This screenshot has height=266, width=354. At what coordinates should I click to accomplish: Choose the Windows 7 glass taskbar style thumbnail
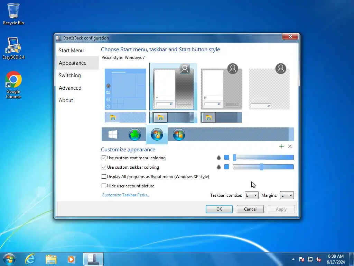click(173, 117)
